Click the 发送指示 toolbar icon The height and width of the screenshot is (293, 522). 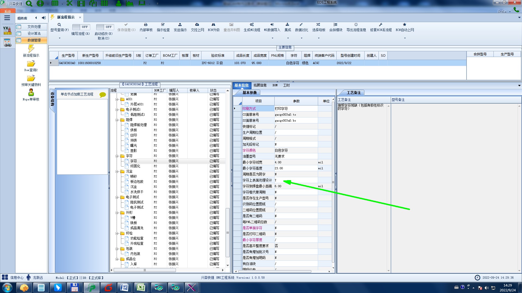click(180, 25)
